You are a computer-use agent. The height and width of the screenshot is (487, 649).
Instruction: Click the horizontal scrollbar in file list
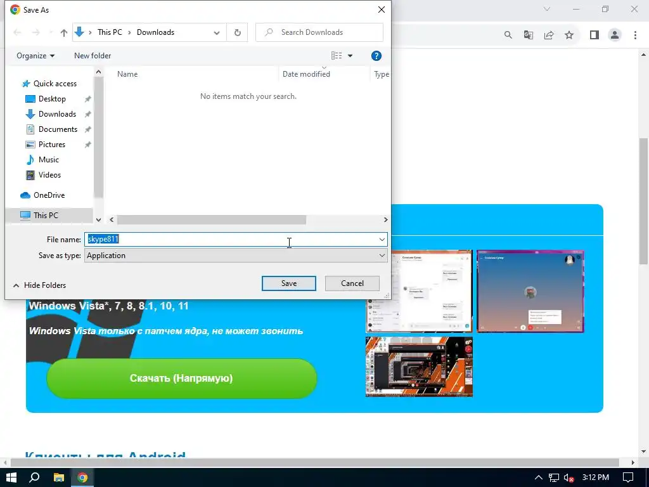212,220
